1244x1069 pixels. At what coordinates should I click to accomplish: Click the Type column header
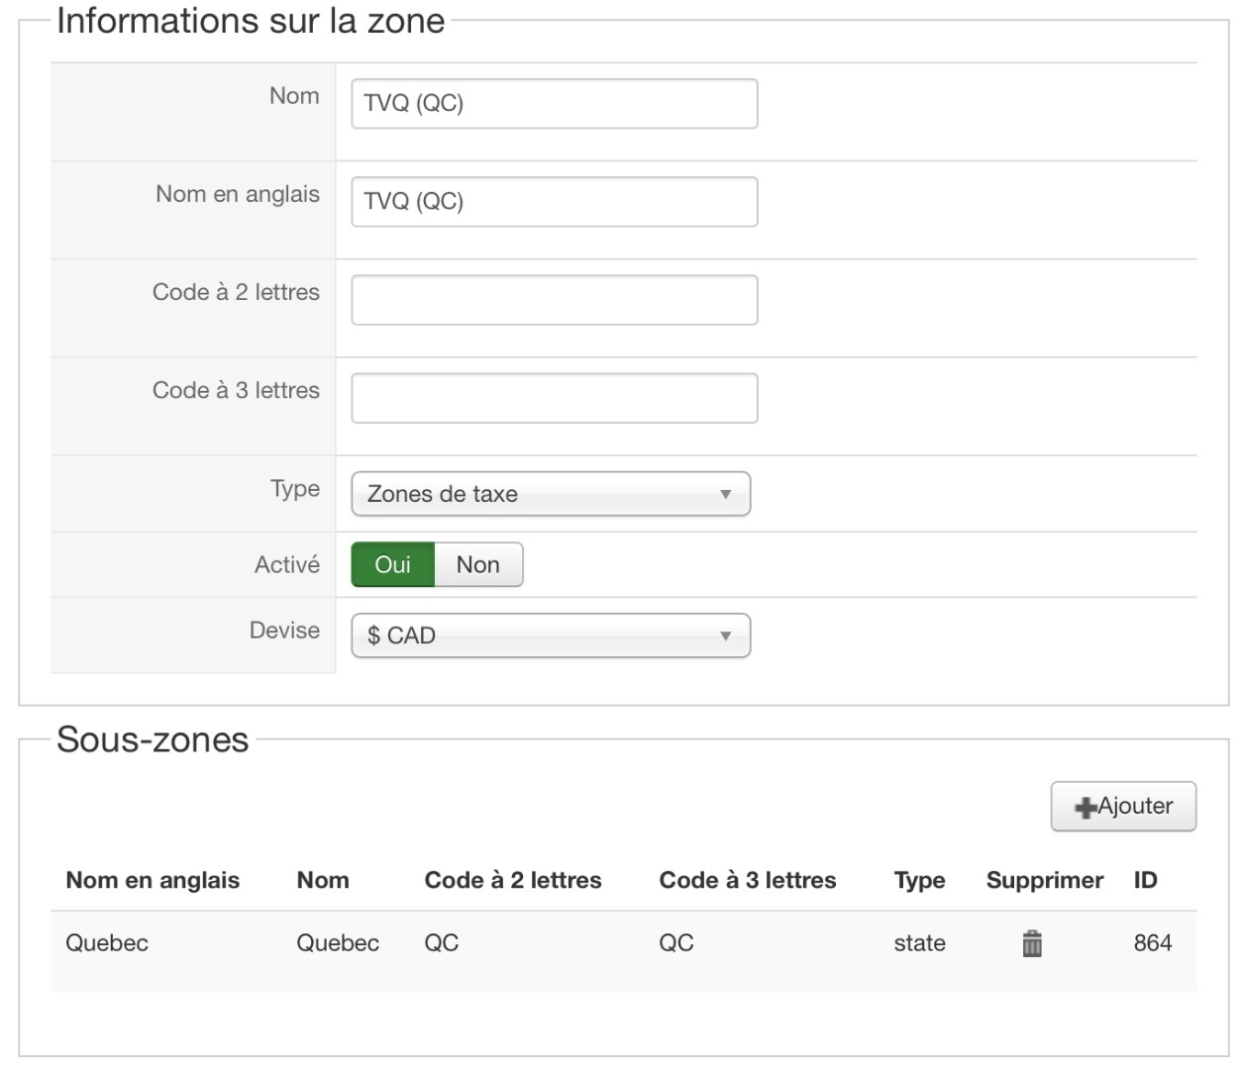pyautogui.click(x=919, y=880)
